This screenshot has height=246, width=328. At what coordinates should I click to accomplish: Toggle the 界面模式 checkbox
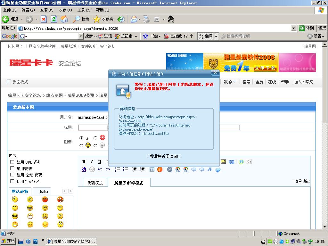9,81
